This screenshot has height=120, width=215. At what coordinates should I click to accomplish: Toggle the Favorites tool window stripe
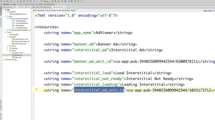[1, 116]
